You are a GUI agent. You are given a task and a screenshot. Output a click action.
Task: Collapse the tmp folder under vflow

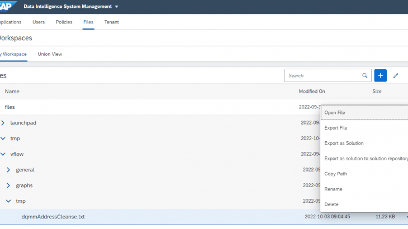pyautogui.click(x=8, y=201)
